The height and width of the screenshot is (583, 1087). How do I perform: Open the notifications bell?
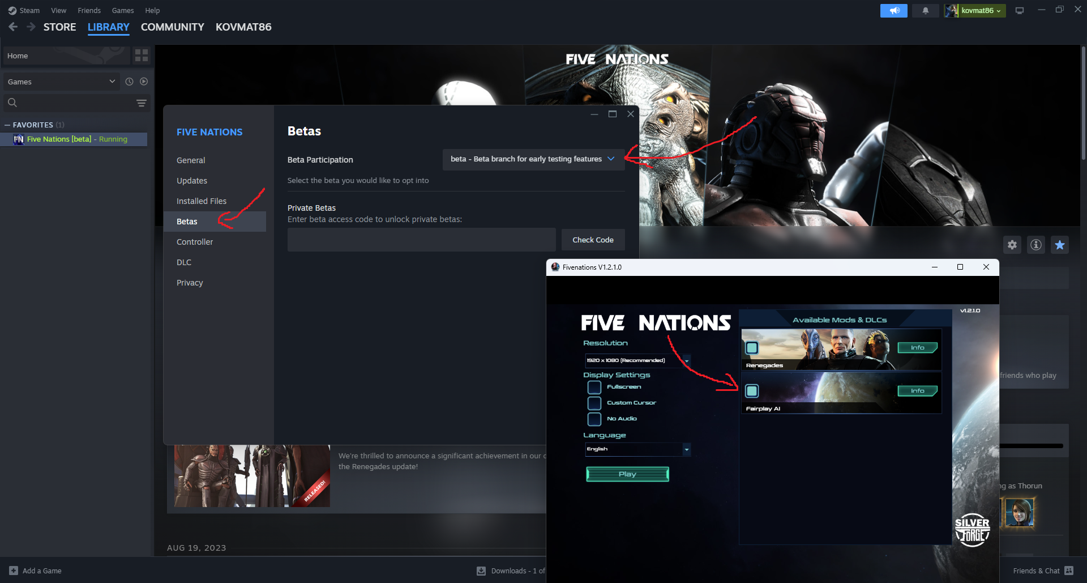(x=926, y=11)
